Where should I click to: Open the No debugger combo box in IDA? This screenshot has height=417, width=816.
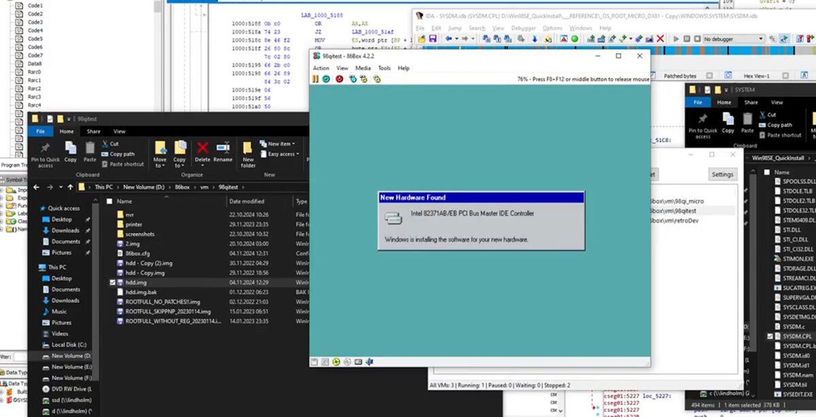(734, 39)
